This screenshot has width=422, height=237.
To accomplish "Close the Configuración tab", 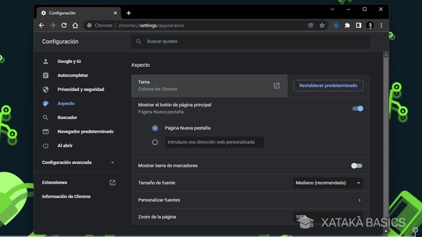I will tap(115, 13).
